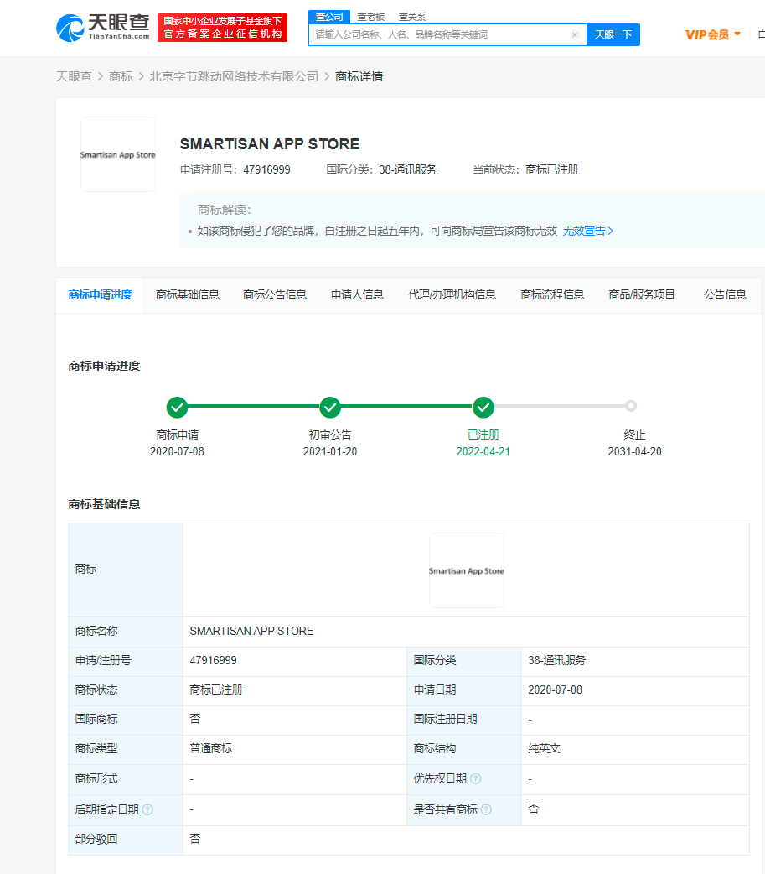Switch to 商标申请进度 tab
This screenshot has width=765, height=874.
[101, 295]
